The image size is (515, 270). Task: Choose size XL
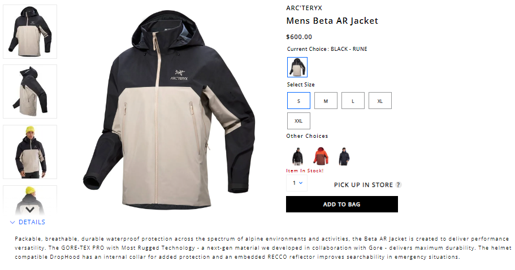tap(380, 101)
